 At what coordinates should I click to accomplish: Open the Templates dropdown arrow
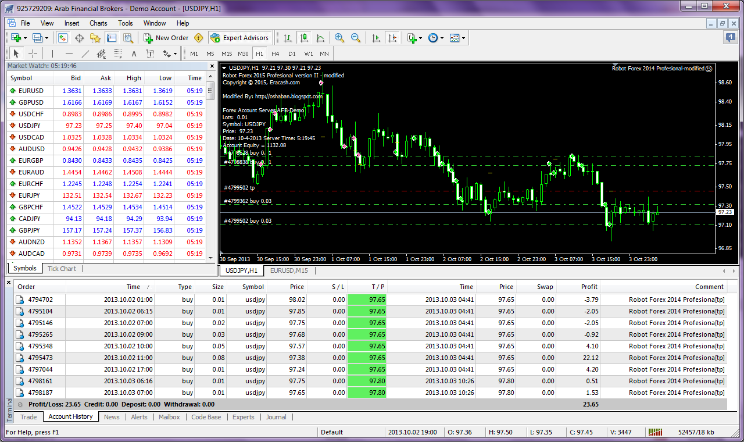point(463,38)
